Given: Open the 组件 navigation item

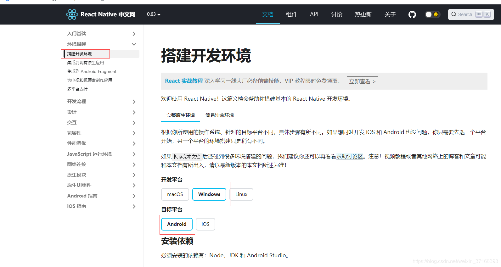Looking at the screenshot, I should pyautogui.click(x=291, y=14).
